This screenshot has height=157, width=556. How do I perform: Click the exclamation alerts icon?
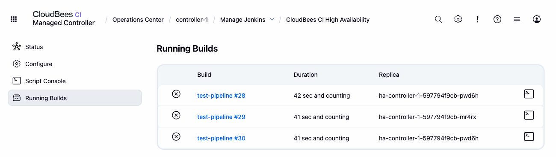click(x=478, y=19)
